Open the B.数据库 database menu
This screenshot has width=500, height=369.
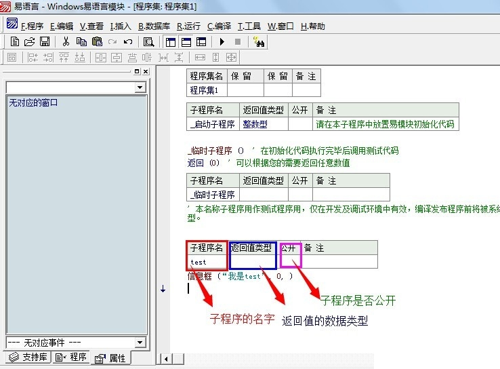coord(154,26)
